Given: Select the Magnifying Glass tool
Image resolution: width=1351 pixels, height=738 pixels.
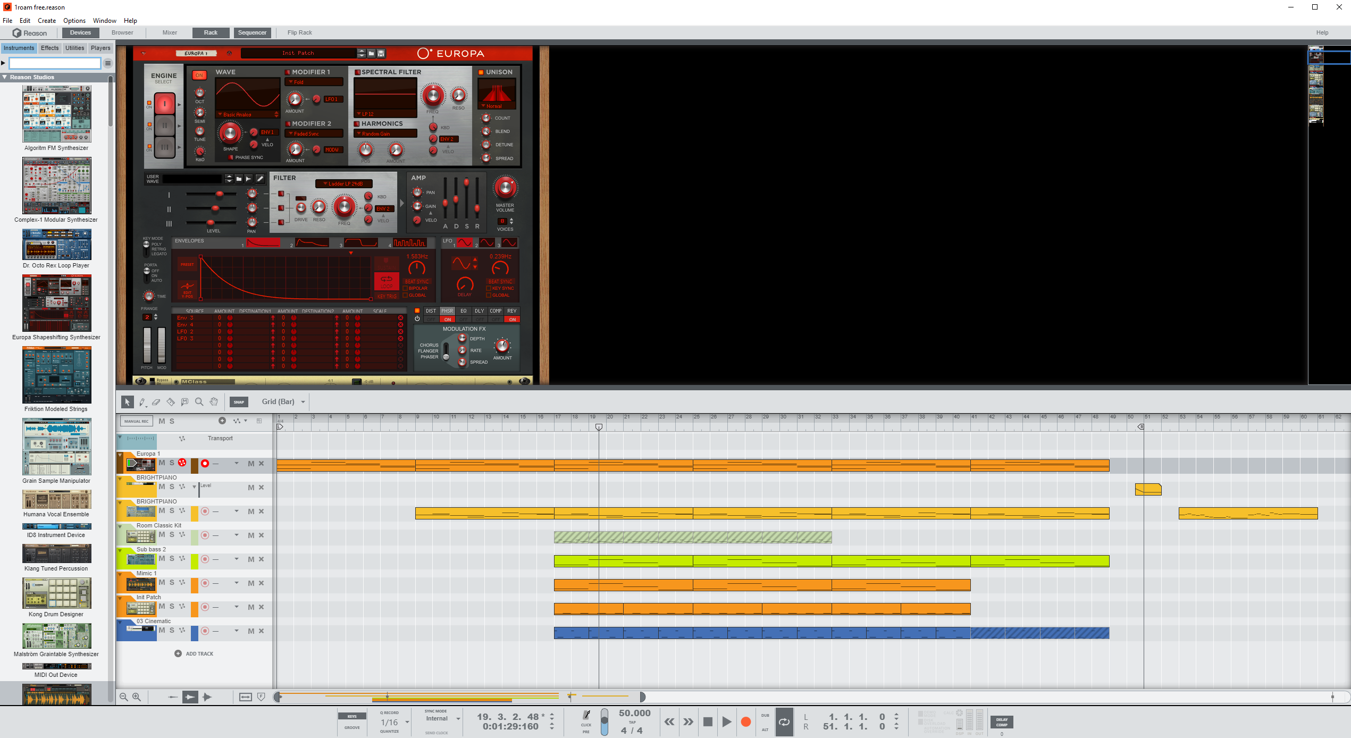Looking at the screenshot, I should click(x=199, y=402).
